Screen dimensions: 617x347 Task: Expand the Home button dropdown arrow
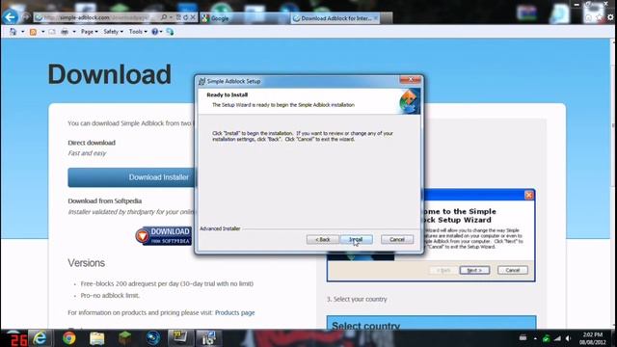pos(22,32)
